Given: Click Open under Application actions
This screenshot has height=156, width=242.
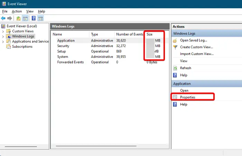Looking at the screenshot, I should click(184, 91).
